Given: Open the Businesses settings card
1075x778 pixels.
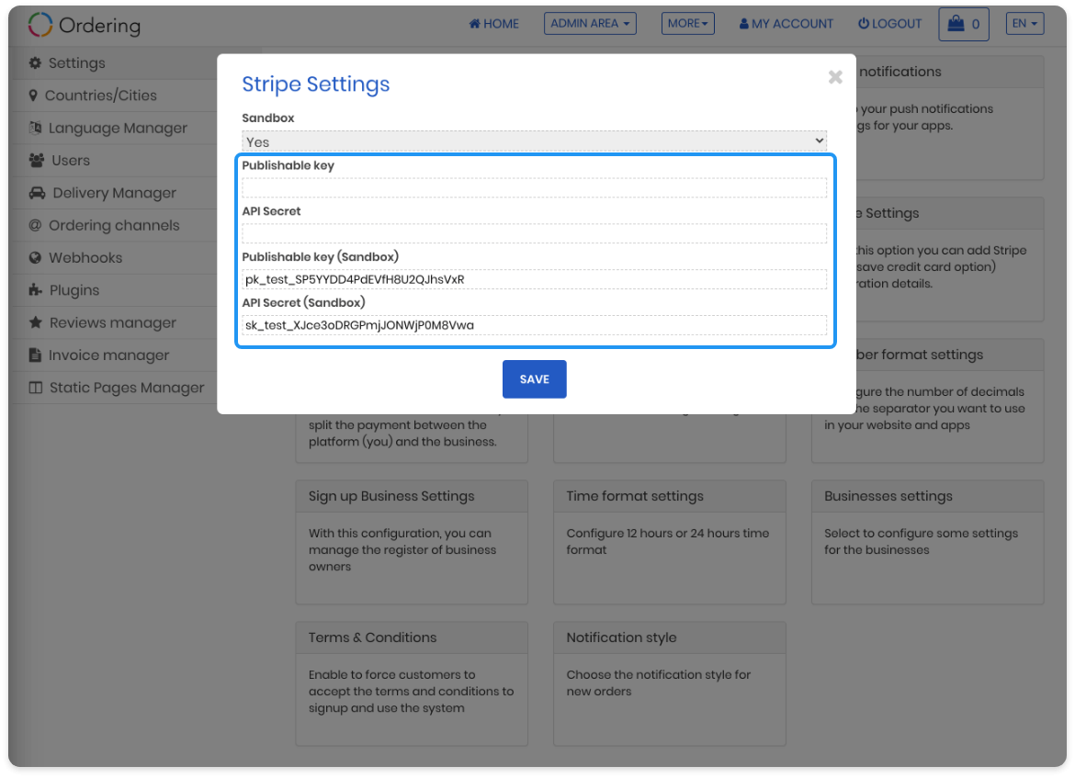Looking at the screenshot, I should (928, 542).
